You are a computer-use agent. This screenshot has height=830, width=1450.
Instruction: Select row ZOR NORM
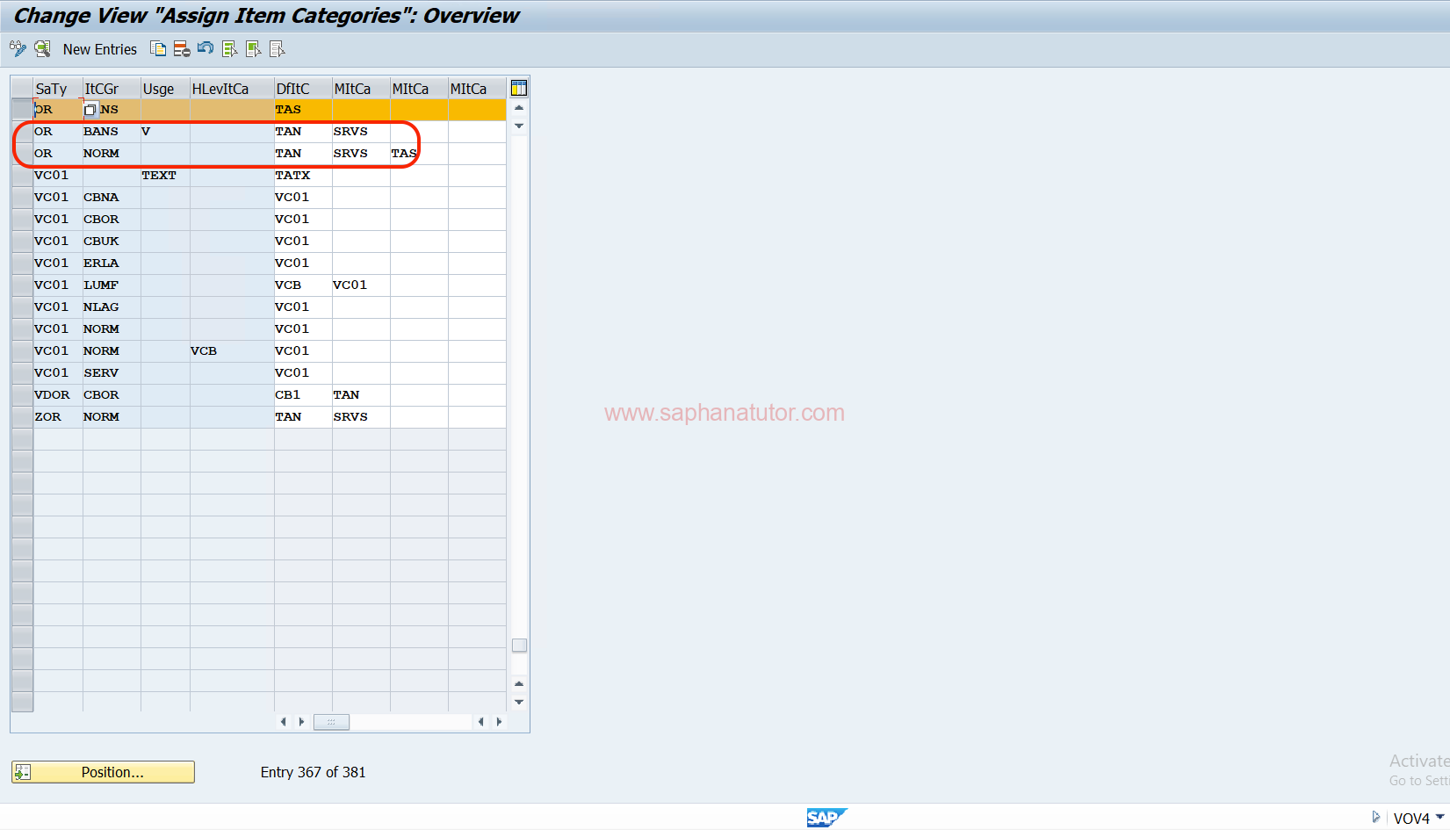22,417
